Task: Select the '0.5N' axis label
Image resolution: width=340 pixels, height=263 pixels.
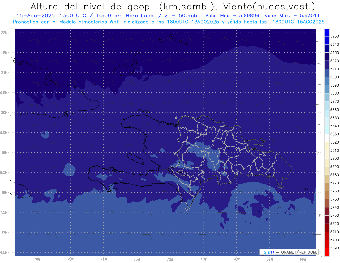Action: pos(5,93)
